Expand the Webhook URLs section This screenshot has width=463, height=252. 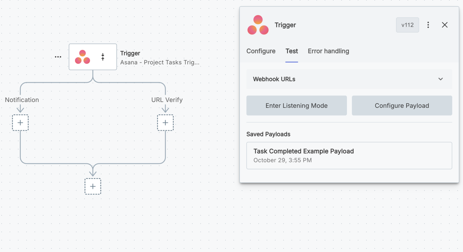pos(440,79)
